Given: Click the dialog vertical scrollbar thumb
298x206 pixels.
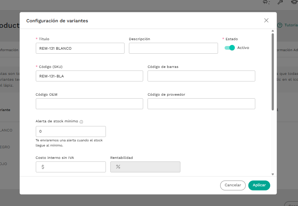Looking at the screenshot, I should pos(273,72).
